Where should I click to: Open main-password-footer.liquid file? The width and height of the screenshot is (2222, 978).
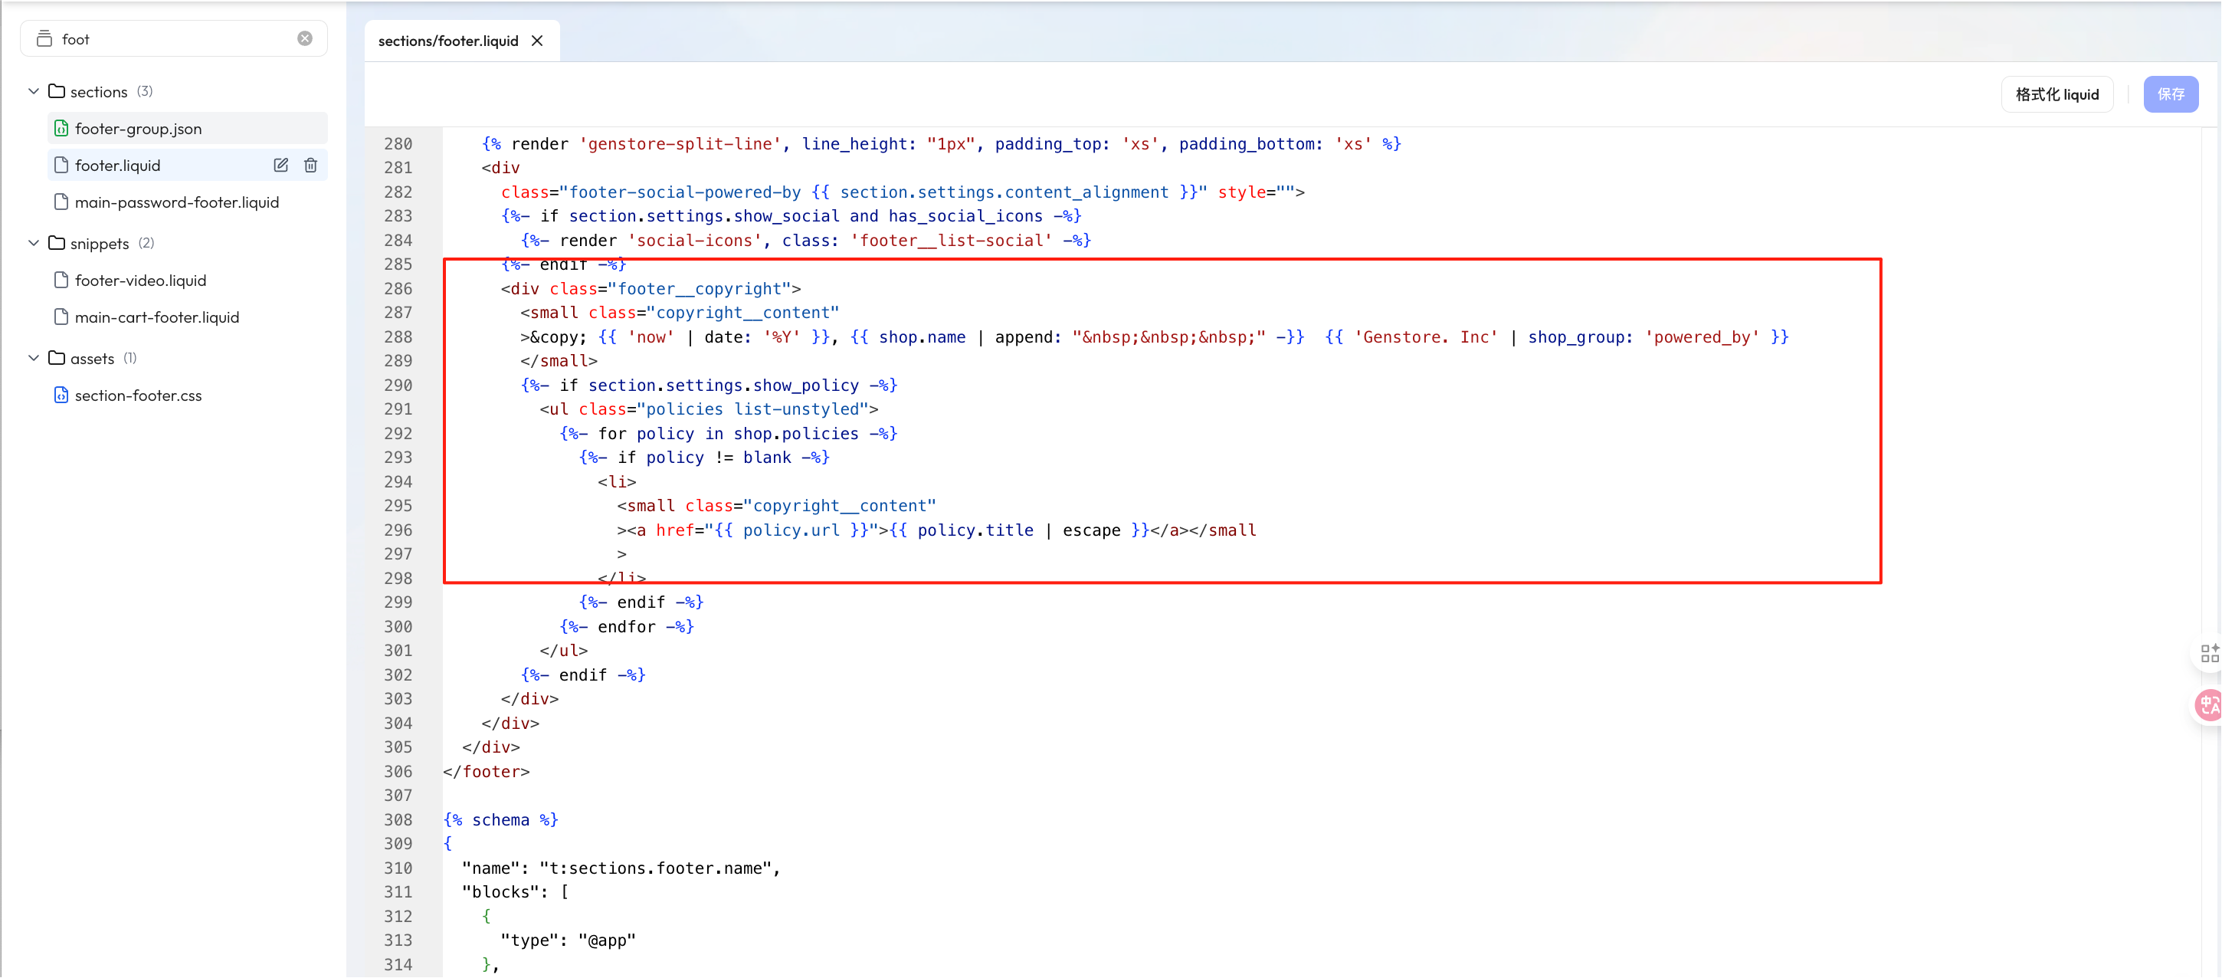pos(187,202)
